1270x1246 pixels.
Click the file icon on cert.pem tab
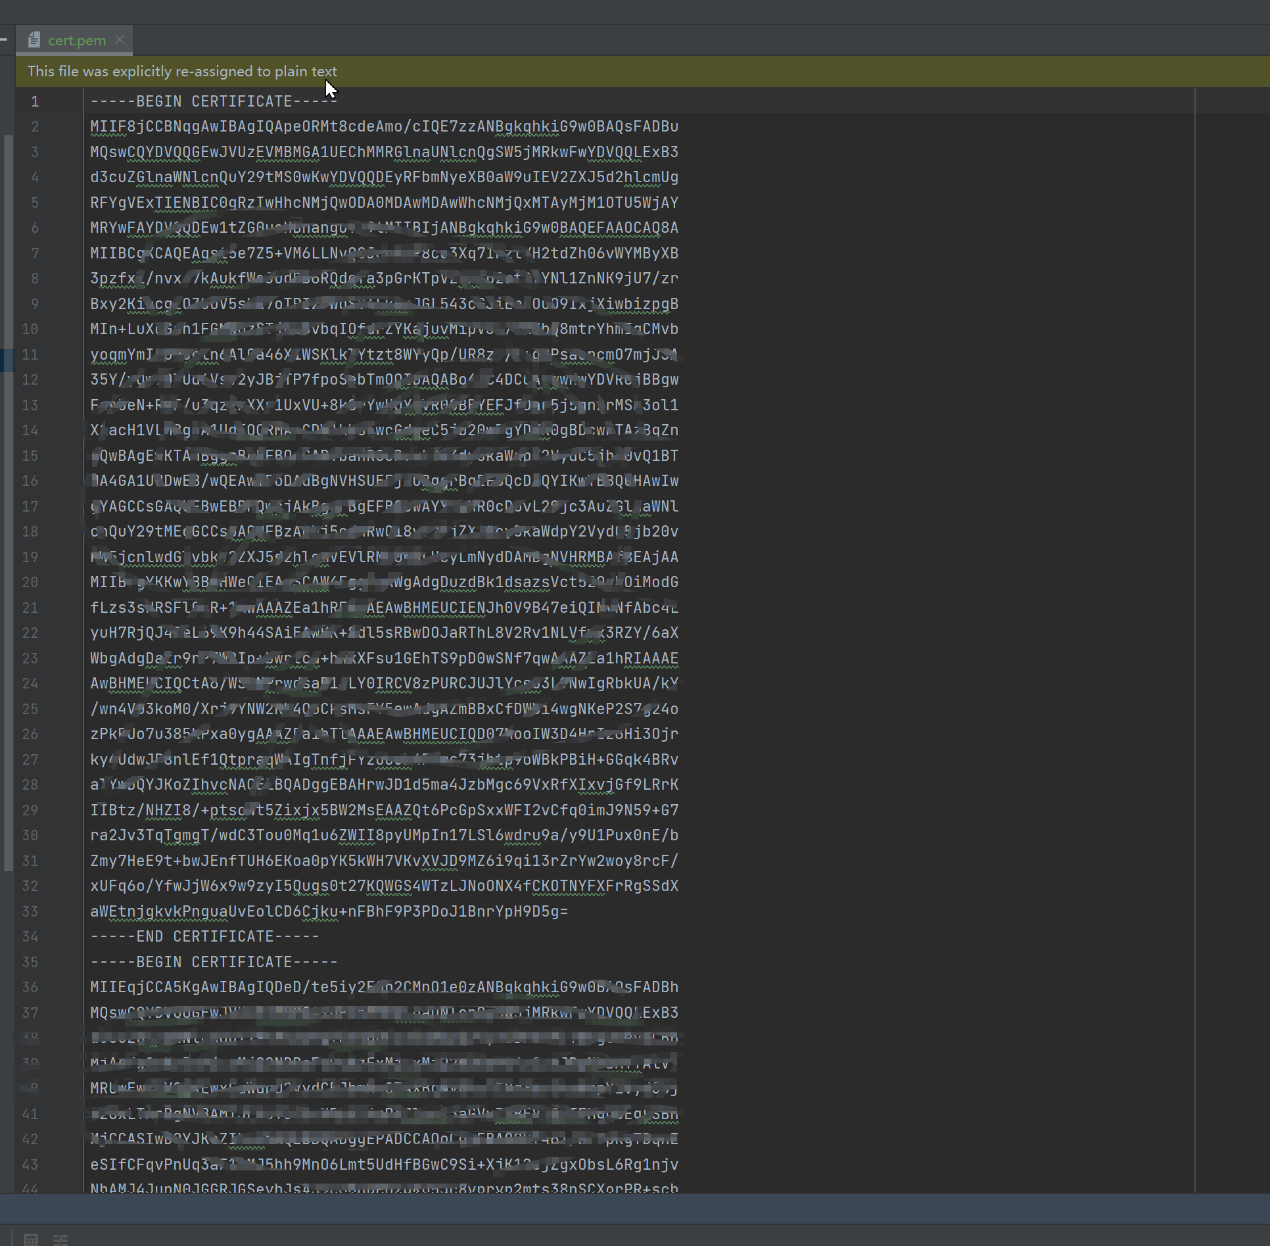pos(34,40)
